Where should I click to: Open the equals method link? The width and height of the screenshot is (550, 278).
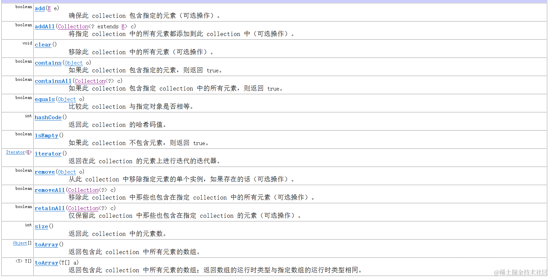[x=45, y=99]
